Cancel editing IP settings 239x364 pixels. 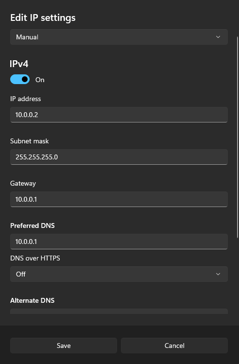[174, 346]
